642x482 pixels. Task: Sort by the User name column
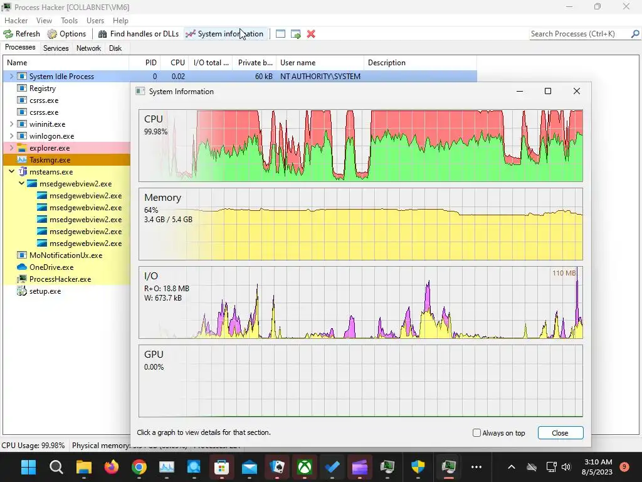coord(320,63)
